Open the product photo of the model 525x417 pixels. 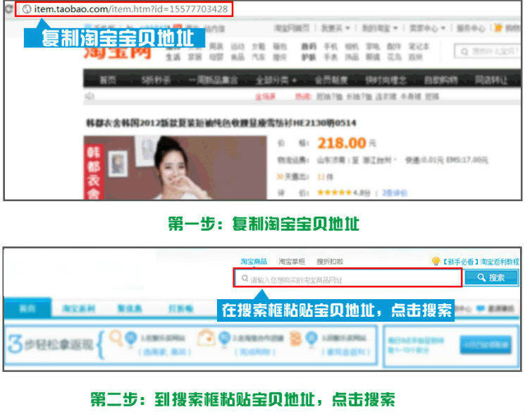pos(175,168)
